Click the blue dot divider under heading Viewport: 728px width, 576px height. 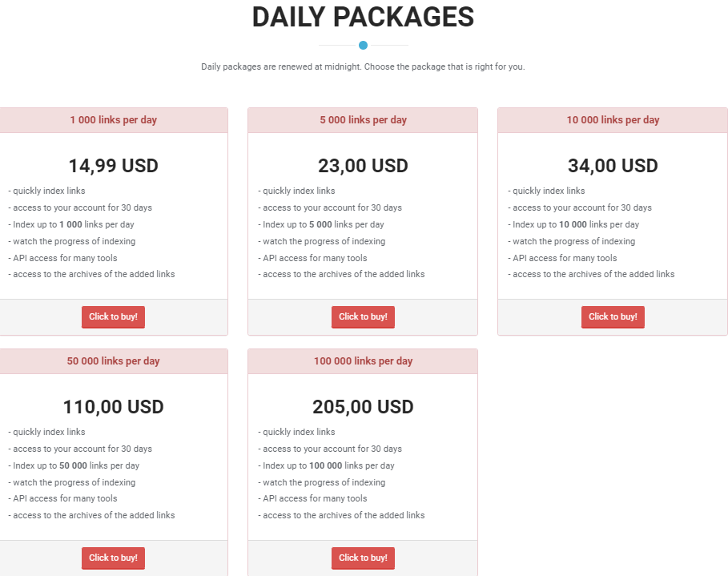pyautogui.click(x=363, y=45)
